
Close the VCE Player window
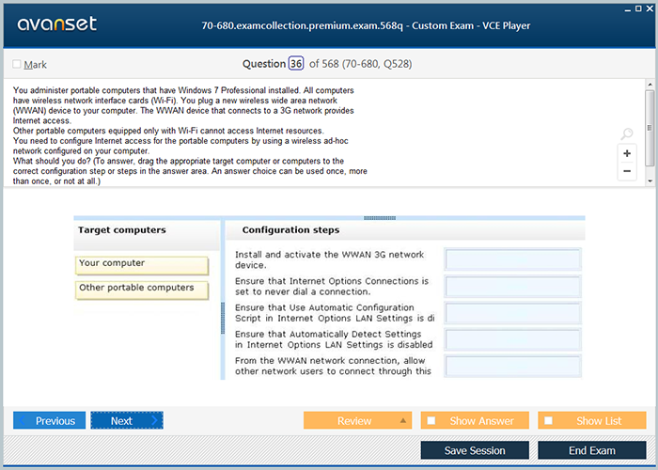(x=650, y=8)
